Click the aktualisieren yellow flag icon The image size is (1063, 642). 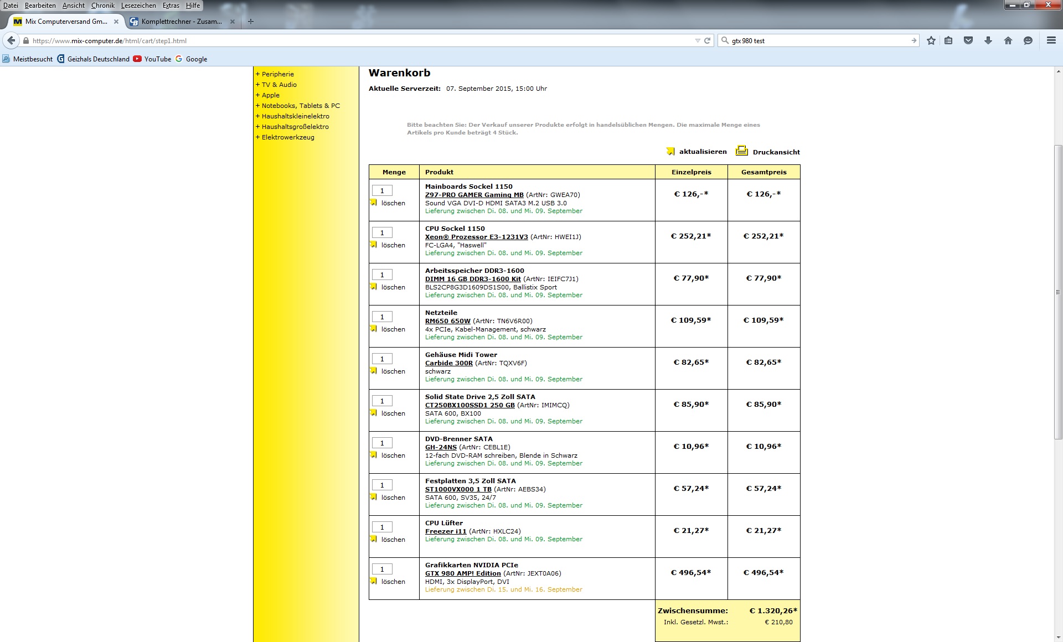pyautogui.click(x=670, y=151)
